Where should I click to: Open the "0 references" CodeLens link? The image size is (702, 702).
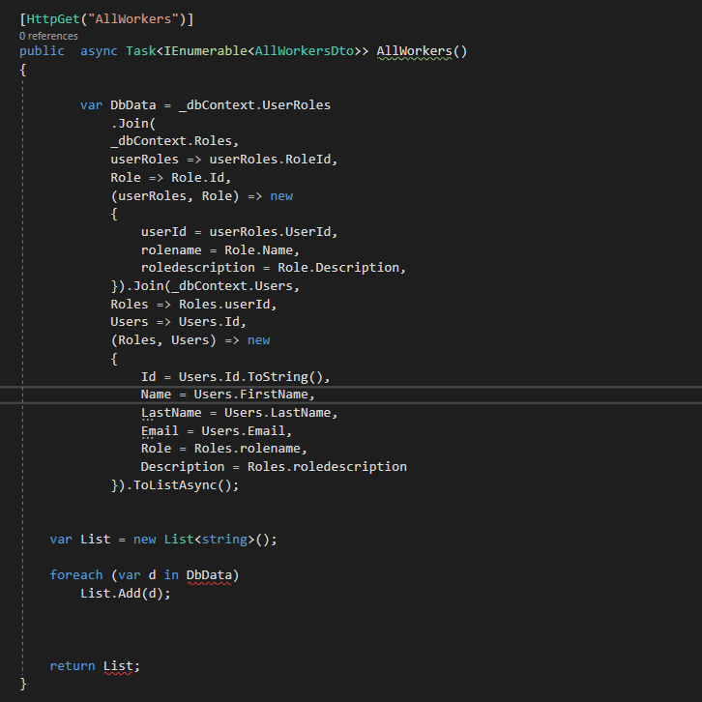coord(48,36)
